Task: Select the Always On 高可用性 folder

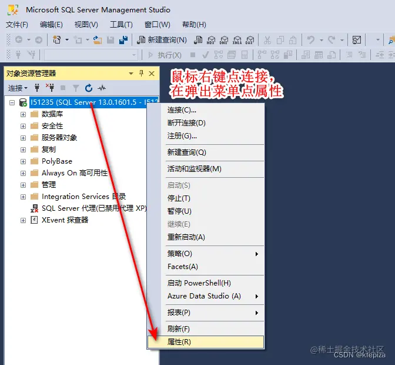Action: (x=75, y=173)
